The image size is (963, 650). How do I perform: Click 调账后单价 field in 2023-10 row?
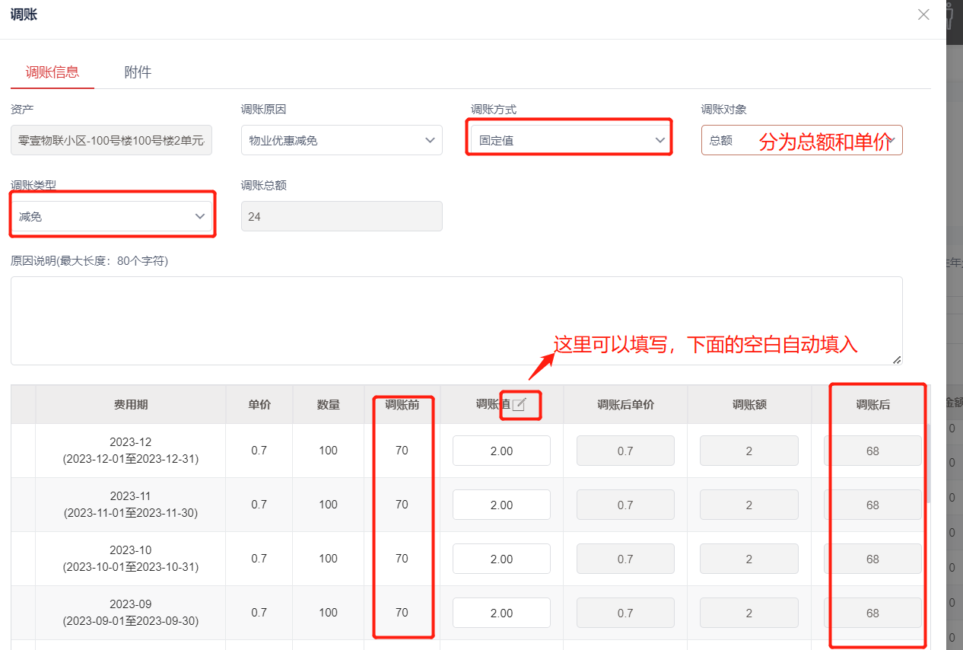[625, 559]
